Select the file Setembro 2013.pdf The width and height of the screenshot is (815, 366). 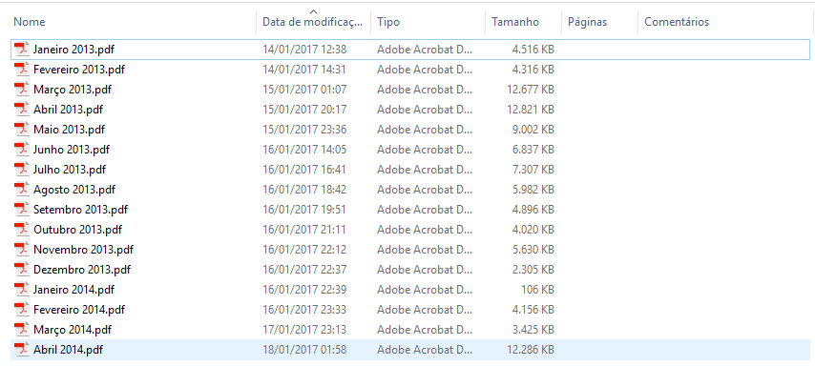80,210
